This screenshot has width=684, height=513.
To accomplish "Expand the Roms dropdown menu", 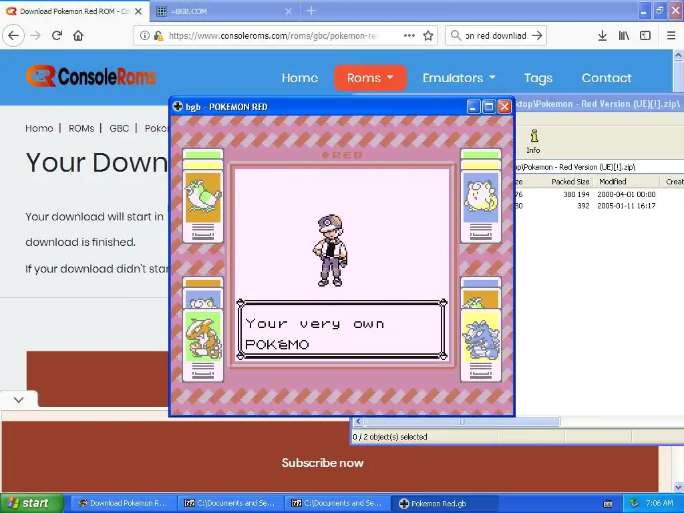I will [x=370, y=77].
